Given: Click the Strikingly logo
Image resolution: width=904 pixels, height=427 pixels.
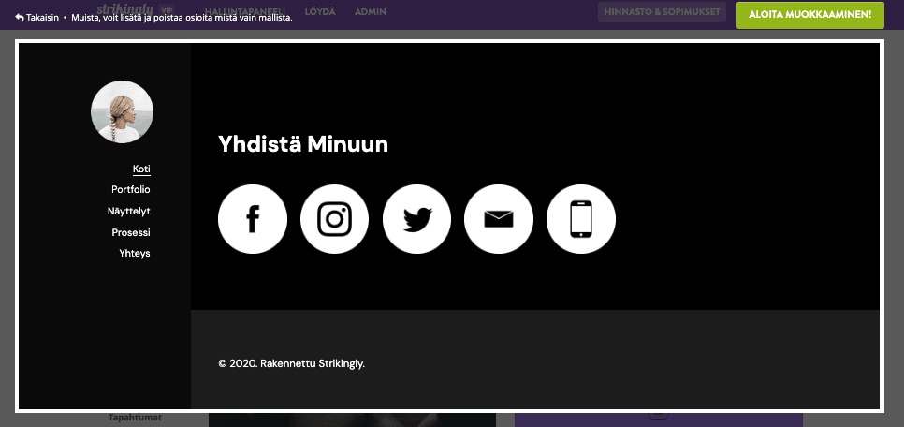Looking at the screenshot, I should (124, 8).
